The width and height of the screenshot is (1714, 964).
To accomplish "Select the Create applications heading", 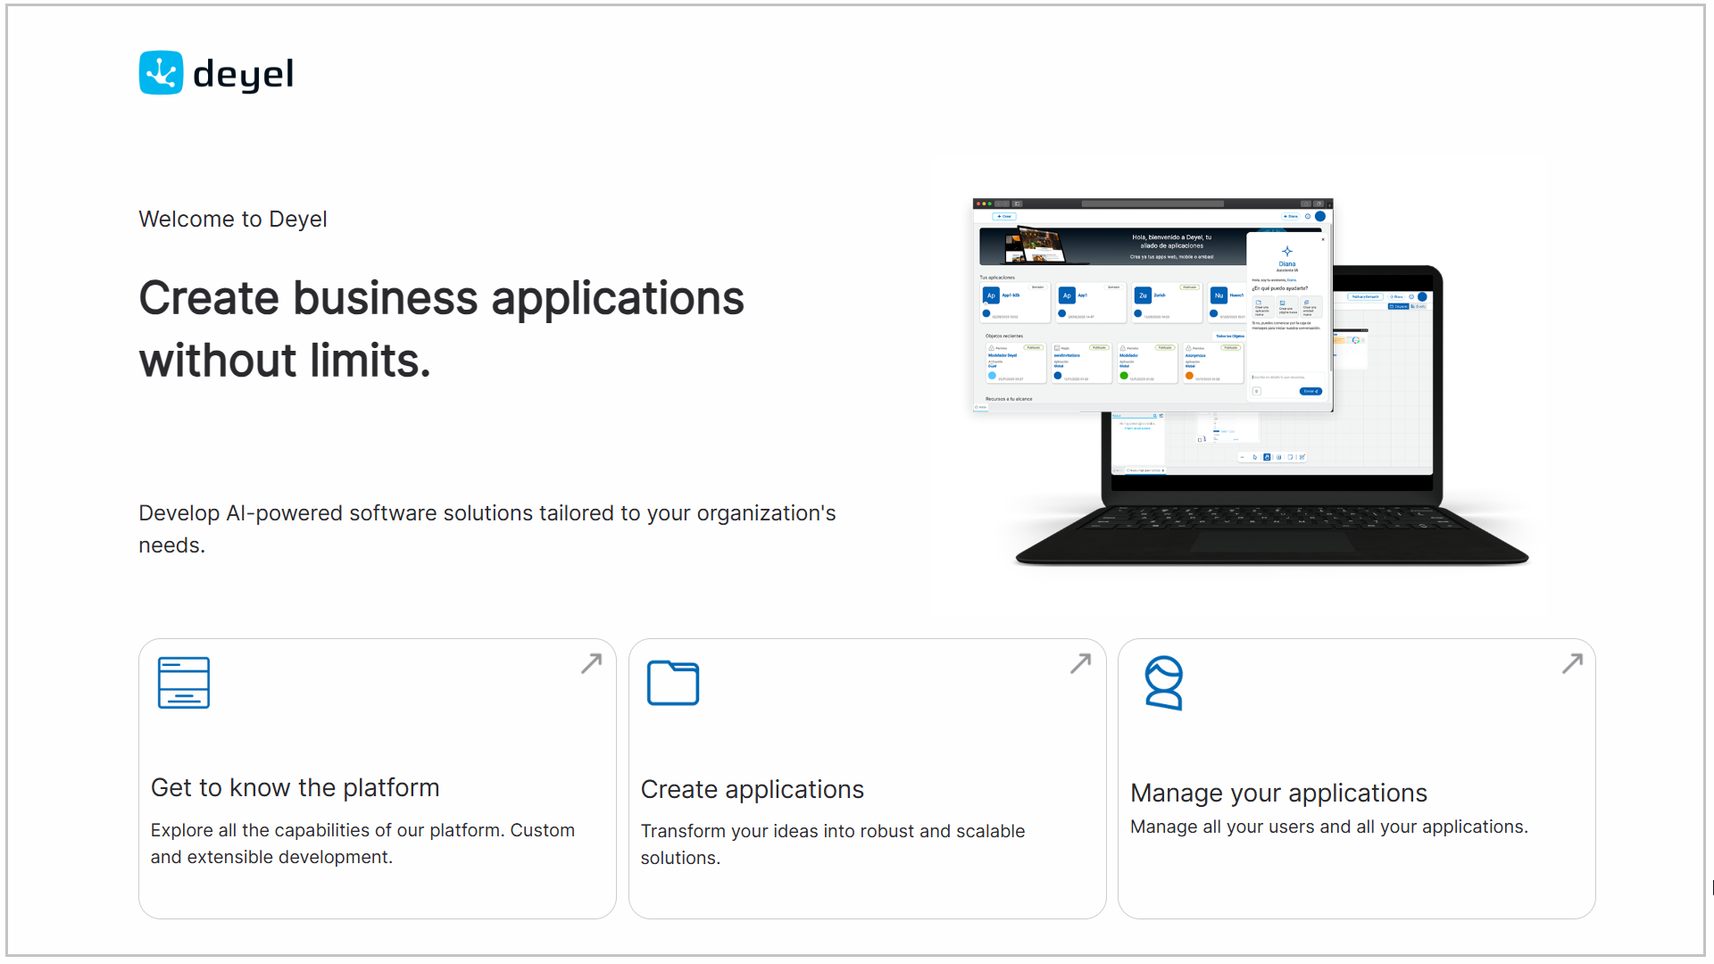I will click(752, 789).
